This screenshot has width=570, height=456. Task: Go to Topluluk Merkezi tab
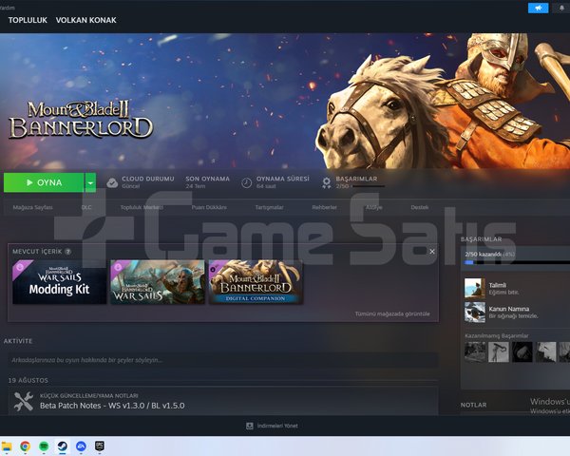(142, 207)
